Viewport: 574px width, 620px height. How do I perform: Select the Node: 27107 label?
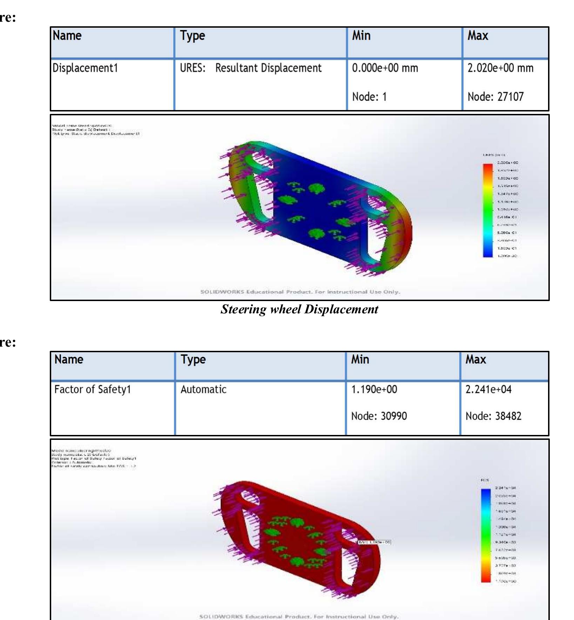[x=495, y=97]
